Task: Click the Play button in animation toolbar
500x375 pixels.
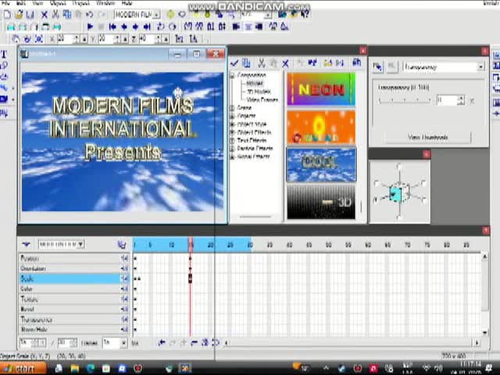Action: tap(90, 27)
